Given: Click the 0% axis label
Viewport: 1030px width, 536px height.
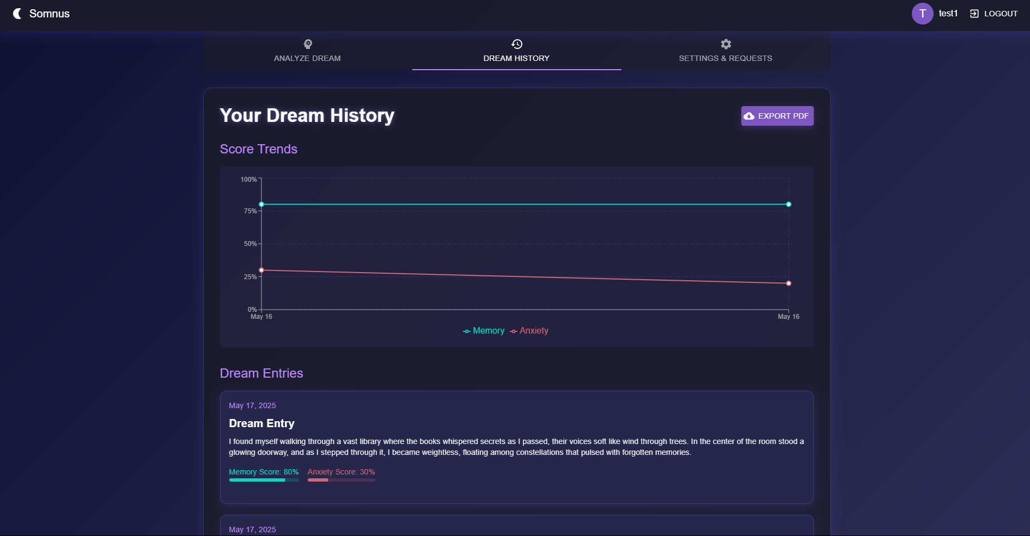Looking at the screenshot, I should 252,310.
